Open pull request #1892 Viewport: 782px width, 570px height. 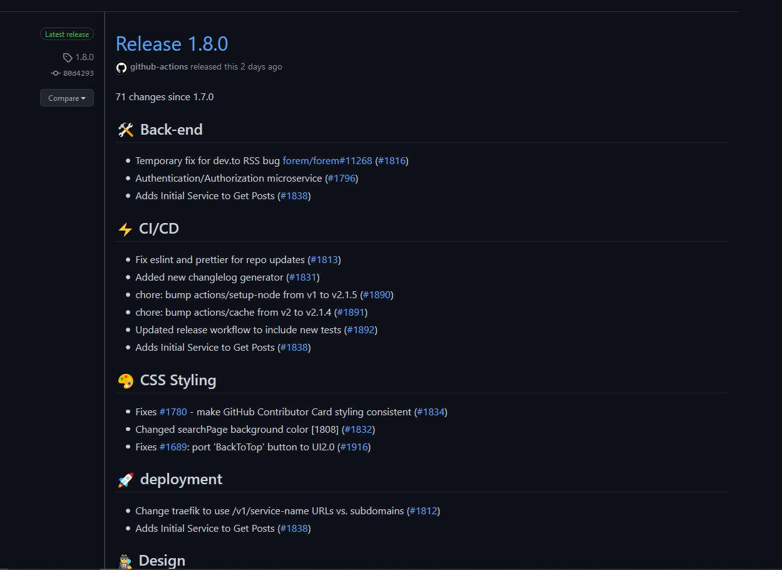361,330
